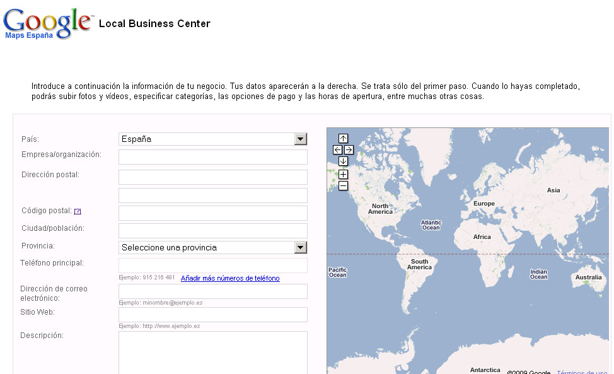Pan the map down with arrow button
The image size is (614, 374).
tap(343, 161)
